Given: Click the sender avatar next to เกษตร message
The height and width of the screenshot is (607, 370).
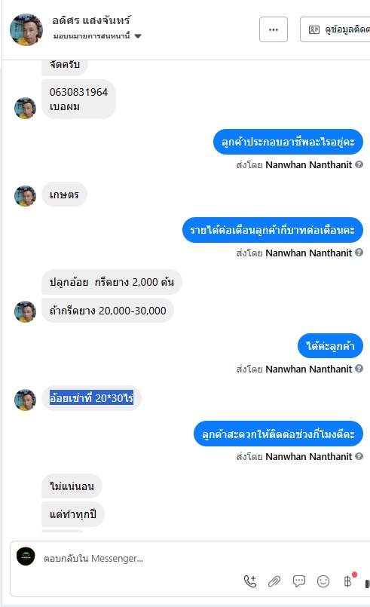Looking at the screenshot, I should pyautogui.click(x=25, y=196).
